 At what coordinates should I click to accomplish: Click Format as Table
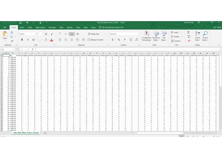(x=156, y=36)
